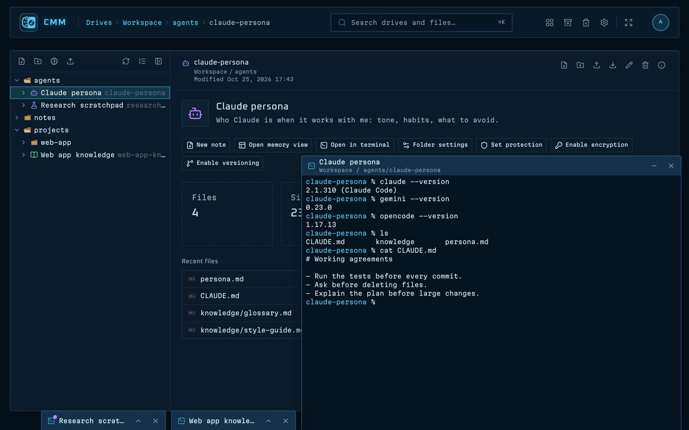Create new file from sidebar toolbar

(x=22, y=61)
